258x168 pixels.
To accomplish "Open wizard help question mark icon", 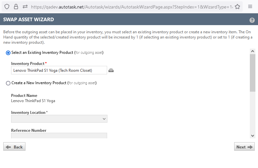I will (252, 20).
